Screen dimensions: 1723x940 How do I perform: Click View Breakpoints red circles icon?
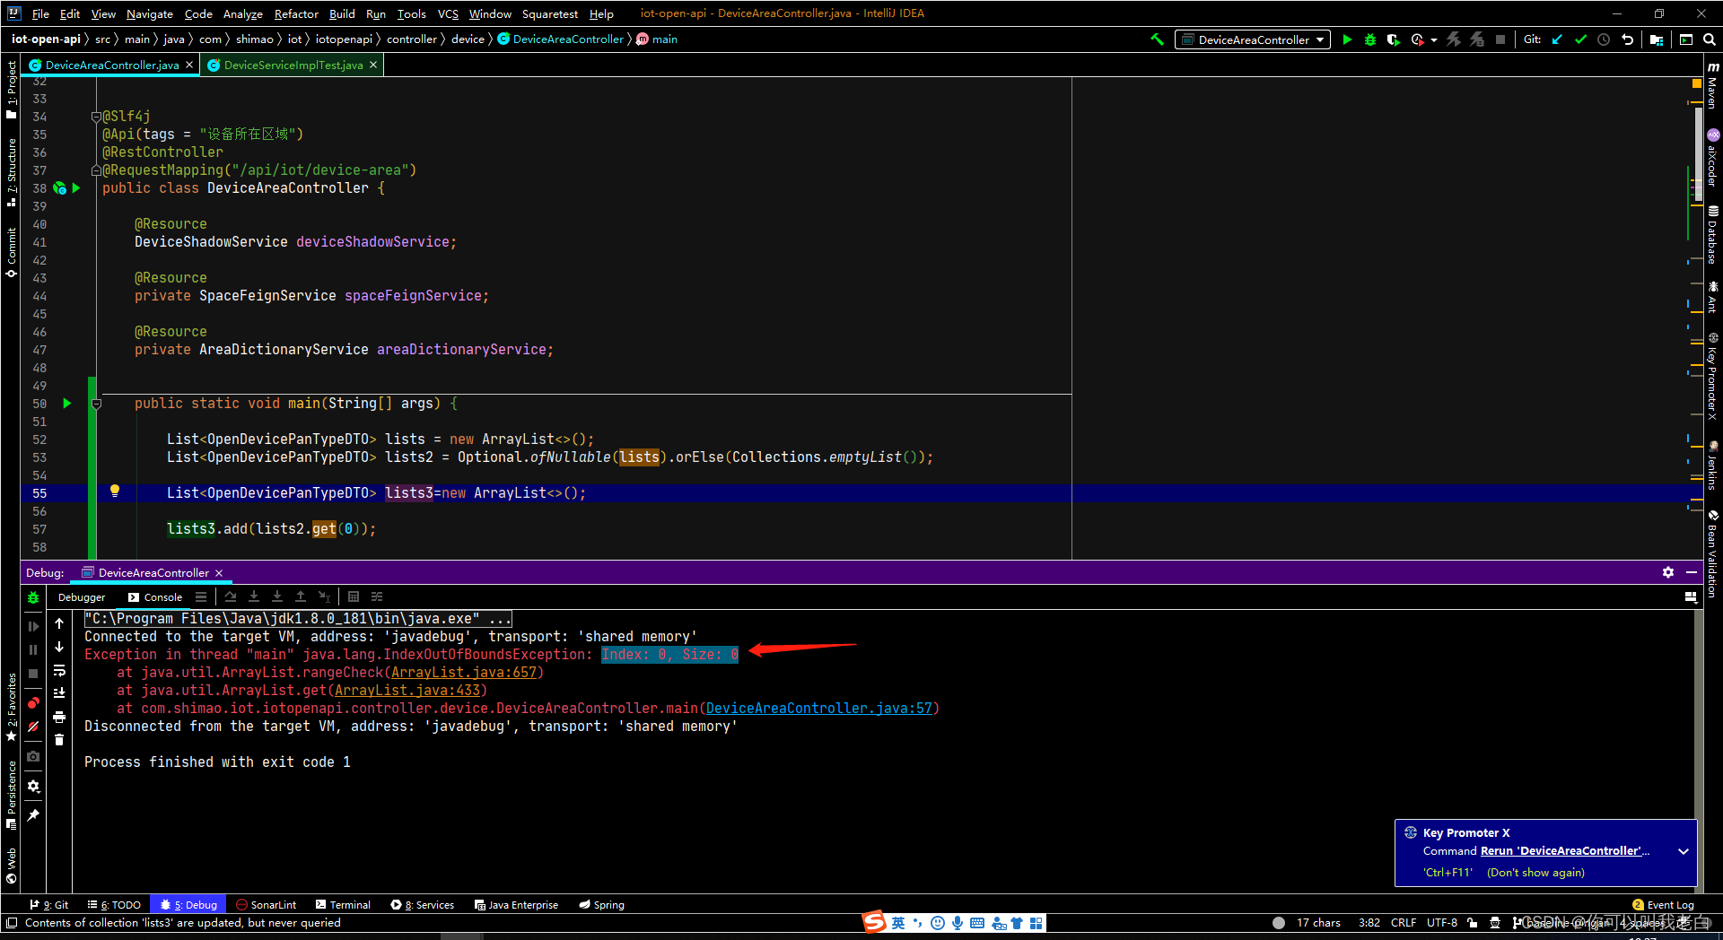point(33,703)
